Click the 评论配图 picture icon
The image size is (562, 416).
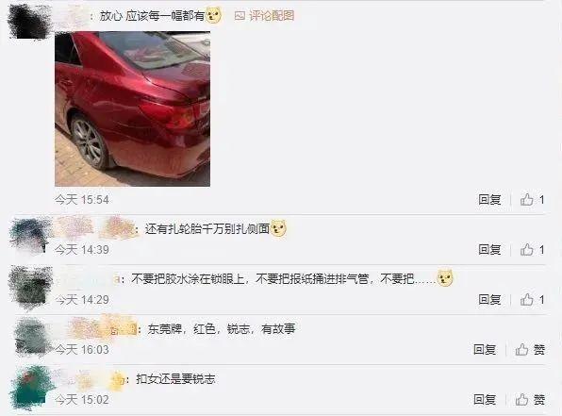pos(240,16)
